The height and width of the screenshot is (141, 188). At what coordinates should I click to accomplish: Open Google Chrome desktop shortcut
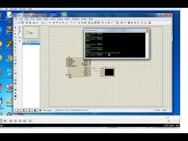point(9,60)
